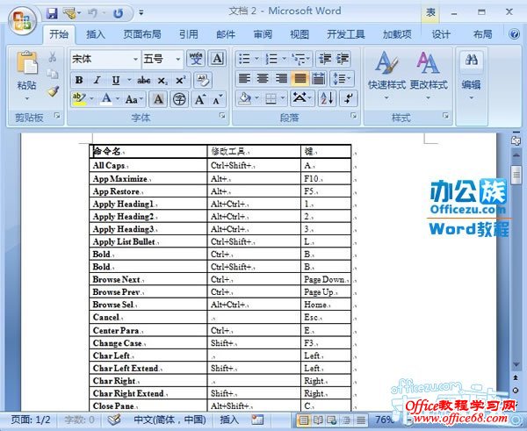Show or hide paragraph marks
The width and height of the screenshot is (527, 431).
pyautogui.click(x=348, y=98)
